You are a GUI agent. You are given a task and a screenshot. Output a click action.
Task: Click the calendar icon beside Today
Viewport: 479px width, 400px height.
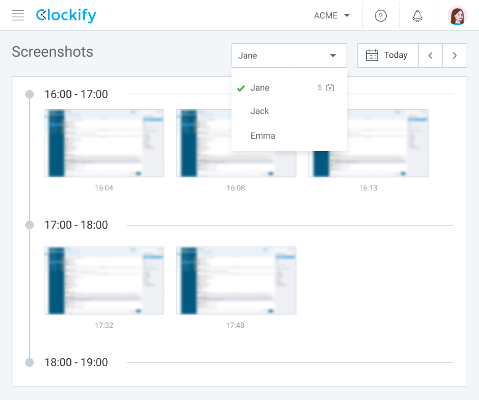(x=372, y=55)
